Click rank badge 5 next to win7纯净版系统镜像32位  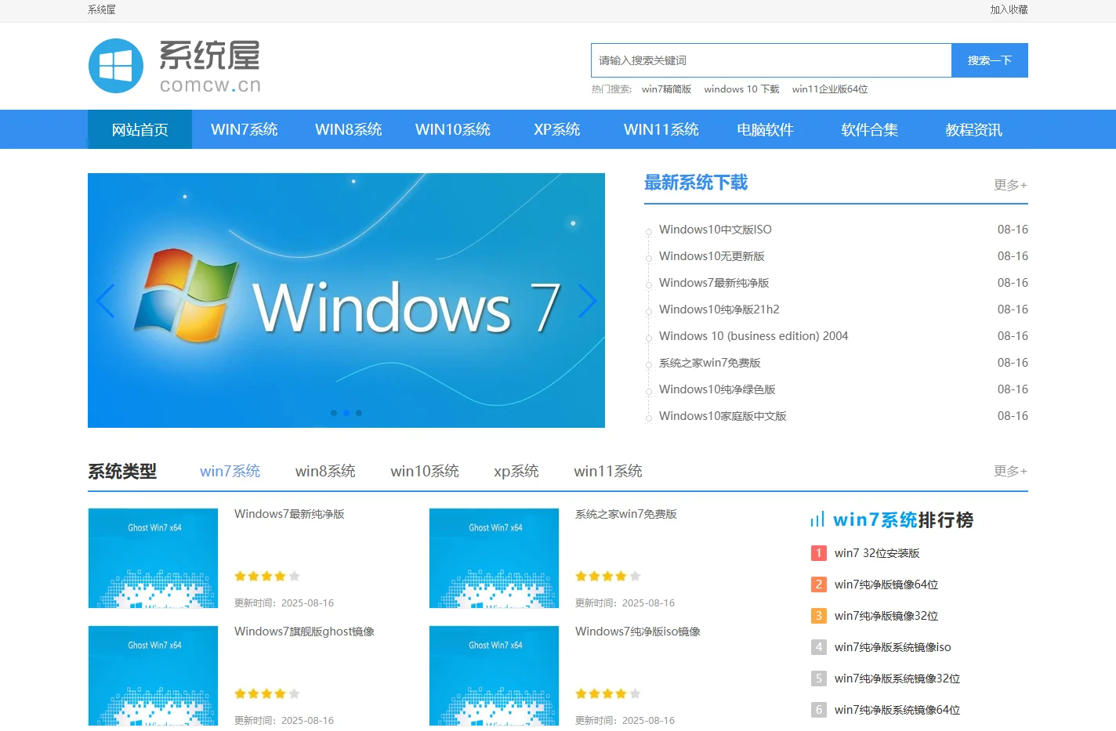819,679
